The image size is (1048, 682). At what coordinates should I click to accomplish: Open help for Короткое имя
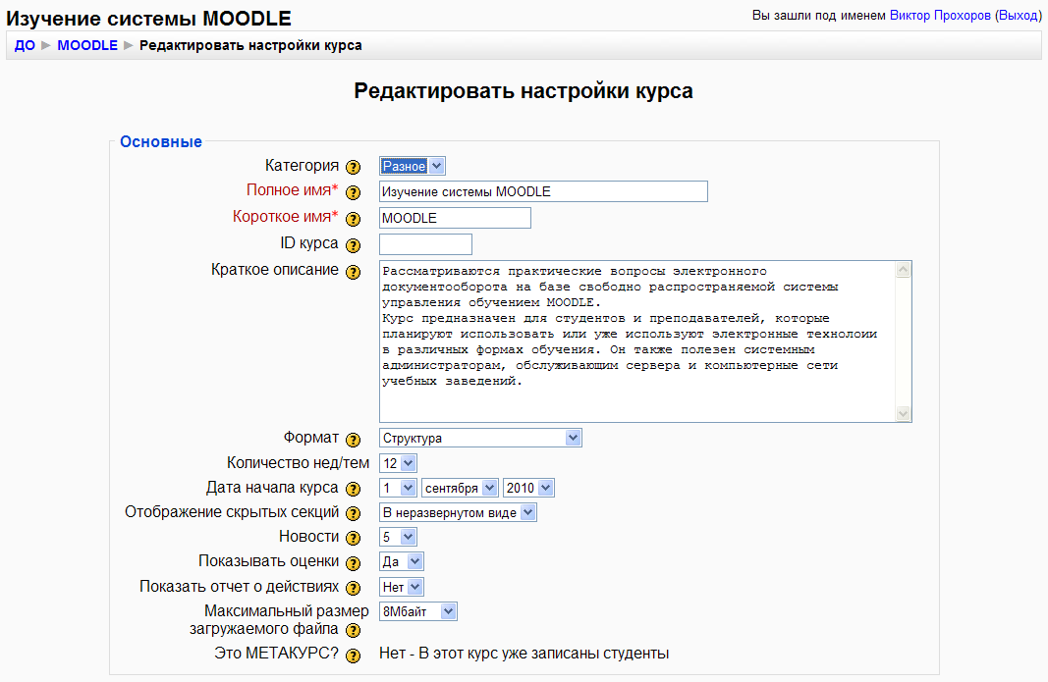[353, 217]
